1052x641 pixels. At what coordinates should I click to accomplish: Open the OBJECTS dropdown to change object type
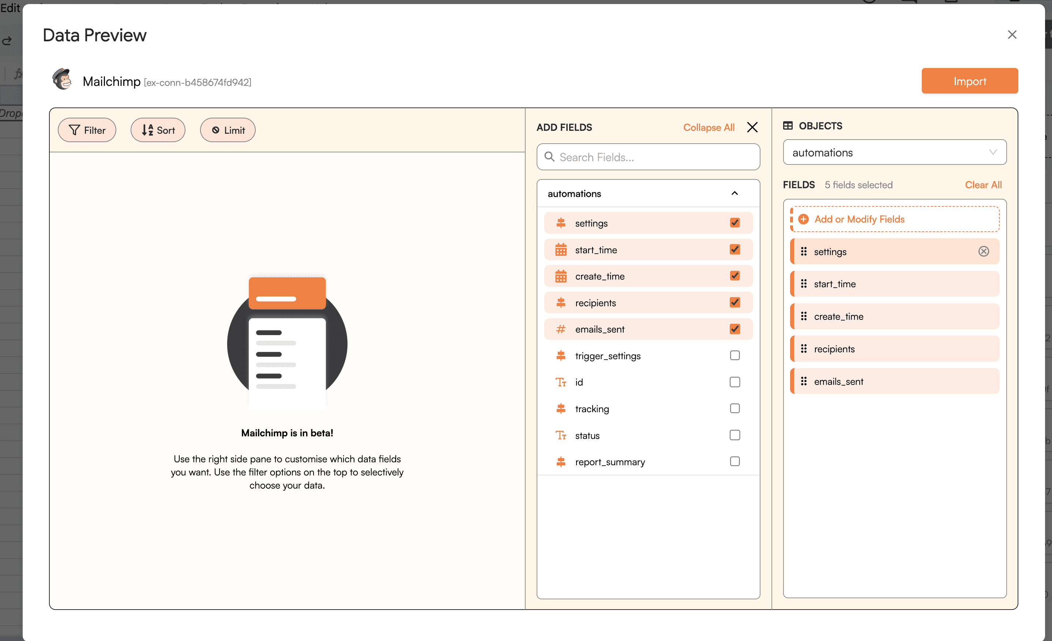894,152
